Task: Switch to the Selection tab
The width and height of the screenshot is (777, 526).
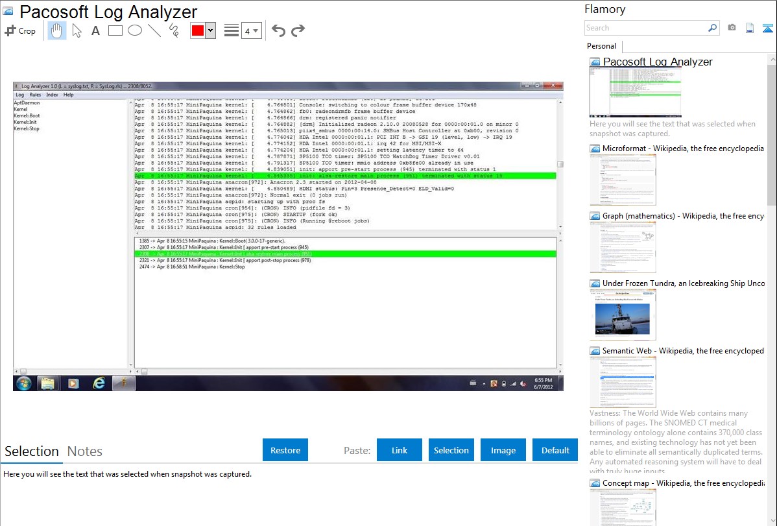Action: coord(32,451)
